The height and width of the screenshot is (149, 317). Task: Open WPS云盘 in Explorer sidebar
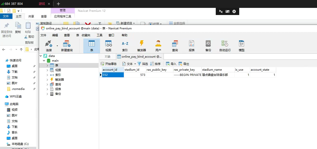[16, 96]
